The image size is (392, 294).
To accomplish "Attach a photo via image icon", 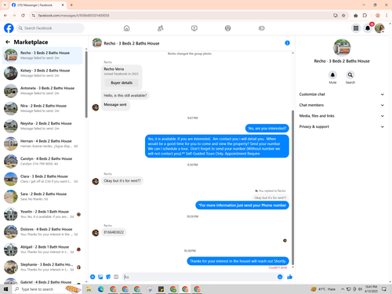I will [x=100, y=277].
